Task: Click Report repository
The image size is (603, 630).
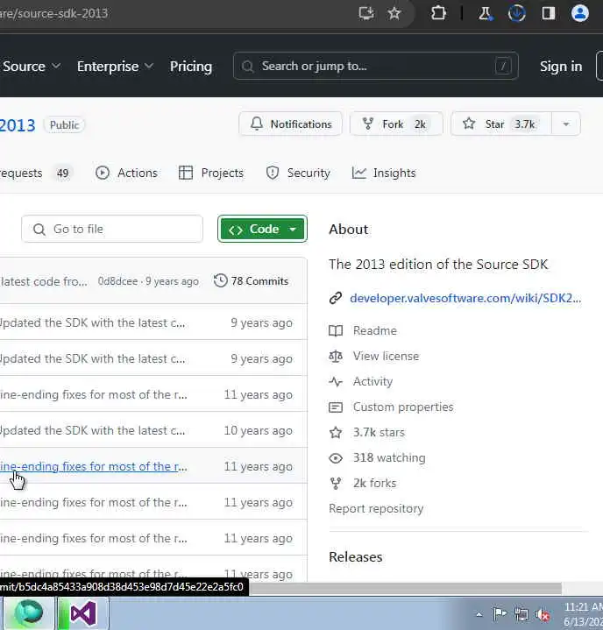Action: click(x=376, y=509)
